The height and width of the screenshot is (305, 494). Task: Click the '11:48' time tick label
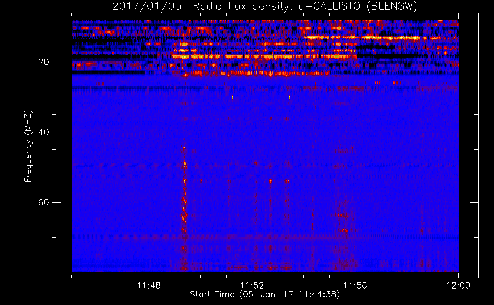(x=149, y=286)
